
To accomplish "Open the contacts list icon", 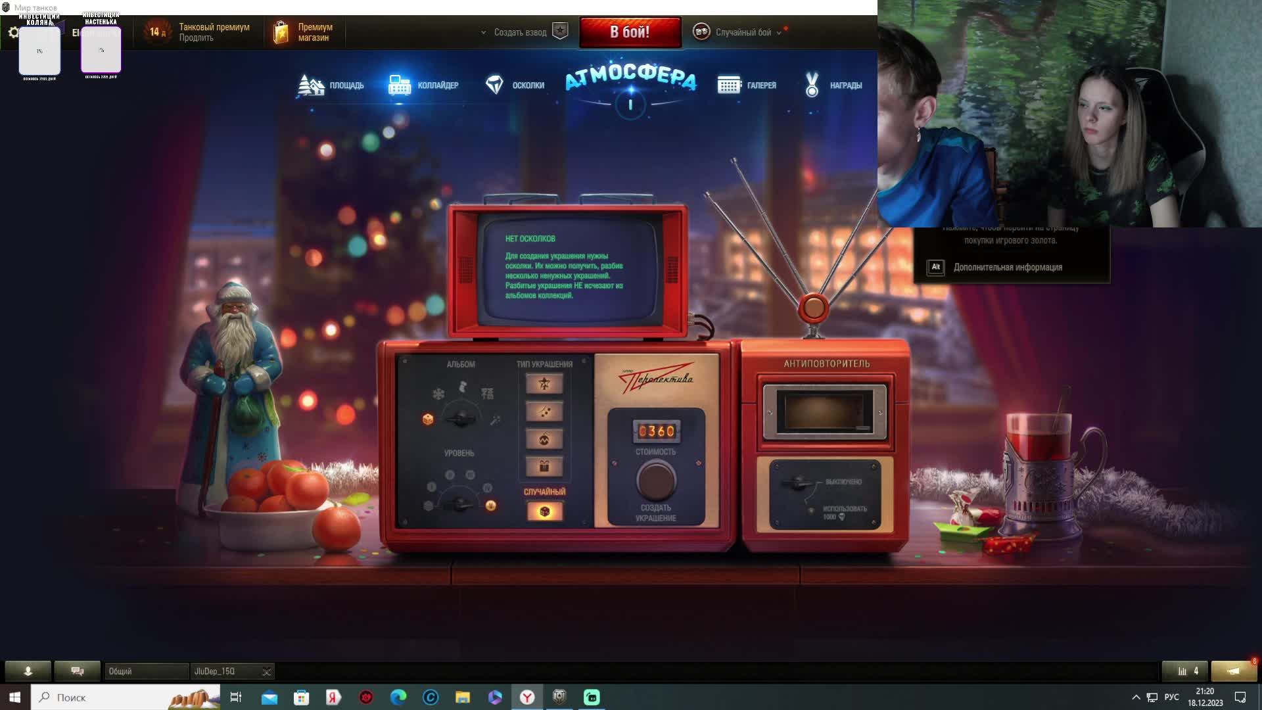I will point(28,671).
